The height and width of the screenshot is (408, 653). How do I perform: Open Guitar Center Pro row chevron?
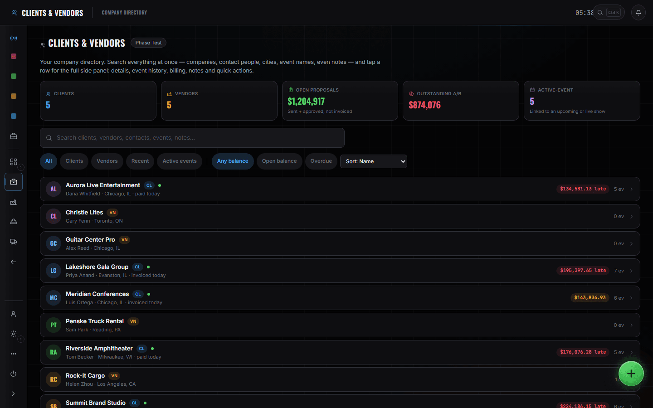[631, 243]
